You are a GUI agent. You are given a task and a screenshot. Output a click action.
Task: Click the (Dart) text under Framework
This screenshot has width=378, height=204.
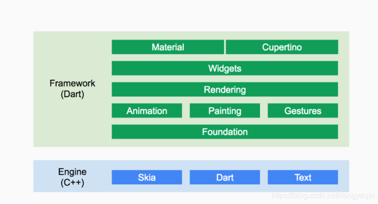point(72,94)
